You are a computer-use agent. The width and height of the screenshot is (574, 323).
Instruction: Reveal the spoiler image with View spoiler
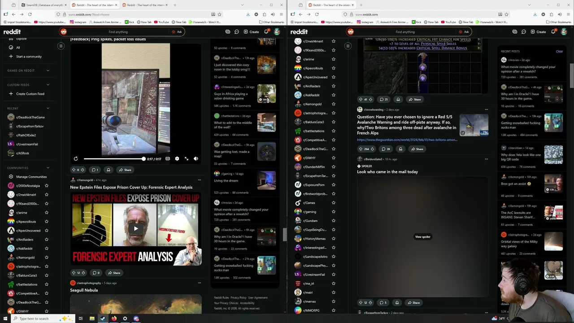coord(422,237)
